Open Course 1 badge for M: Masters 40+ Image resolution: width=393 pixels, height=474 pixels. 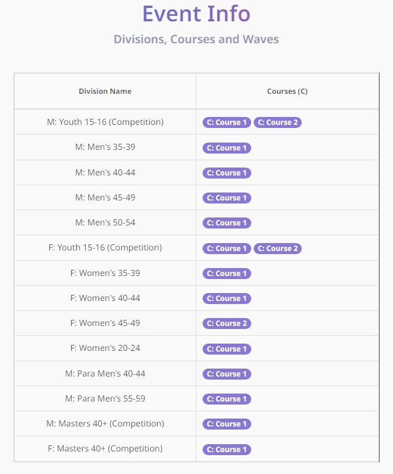pyautogui.click(x=227, y=424)
